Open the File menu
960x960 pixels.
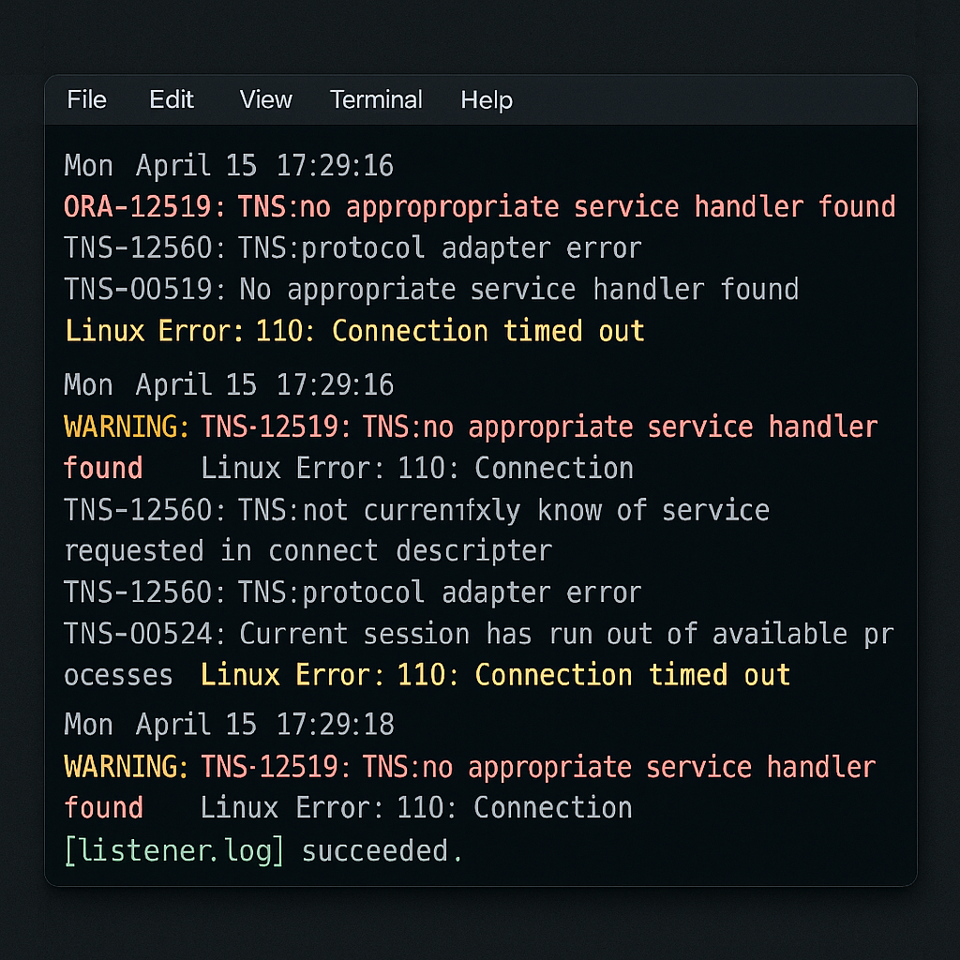86,100
